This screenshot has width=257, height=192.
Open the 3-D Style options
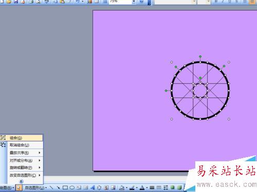[x=179, y=187]
